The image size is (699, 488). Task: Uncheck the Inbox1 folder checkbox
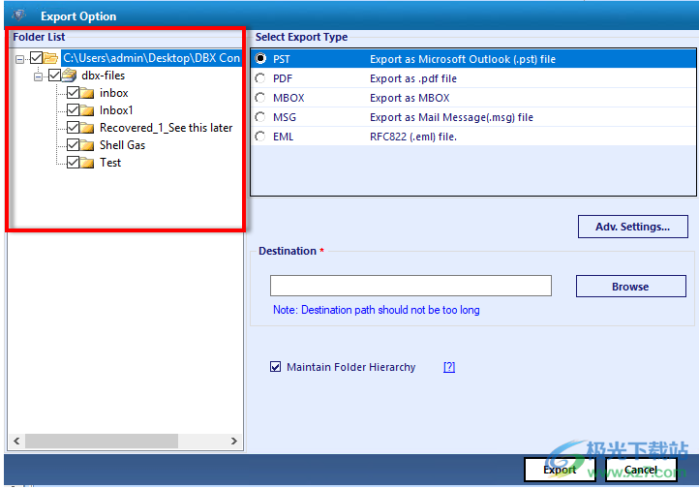pos(74,110)
